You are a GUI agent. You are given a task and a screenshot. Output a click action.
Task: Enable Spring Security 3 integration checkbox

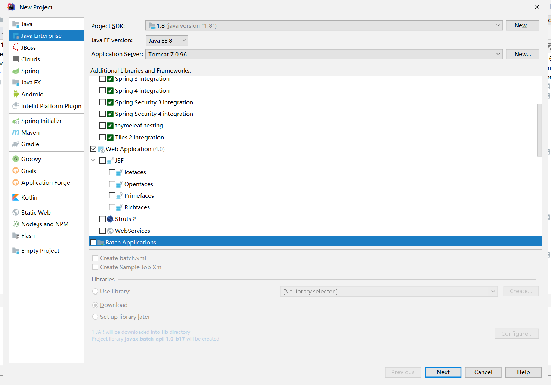tap(102, 102)
